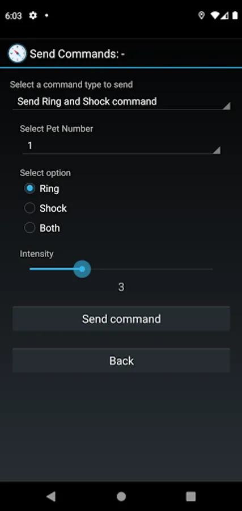Select the Ring radio option
This screenshot has height=511, width=242.
click(41, 189)
